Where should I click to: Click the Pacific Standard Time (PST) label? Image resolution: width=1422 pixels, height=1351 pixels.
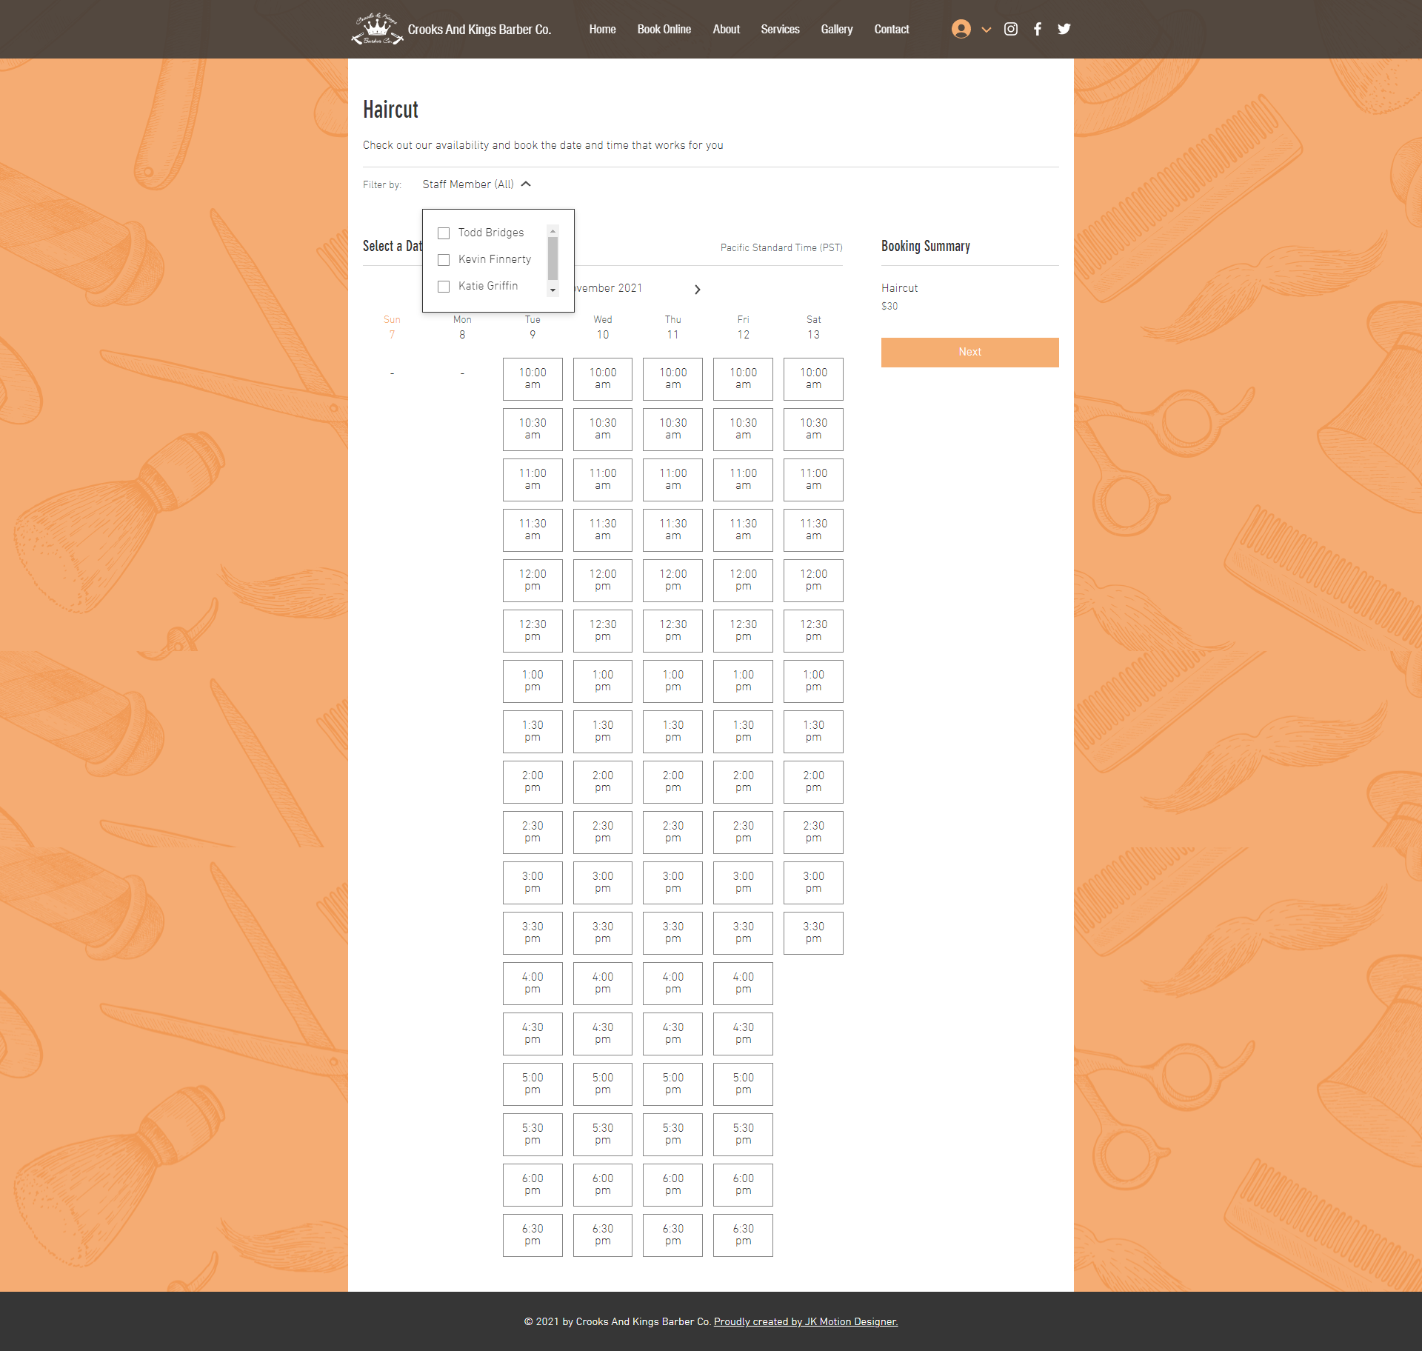point(781,248)
